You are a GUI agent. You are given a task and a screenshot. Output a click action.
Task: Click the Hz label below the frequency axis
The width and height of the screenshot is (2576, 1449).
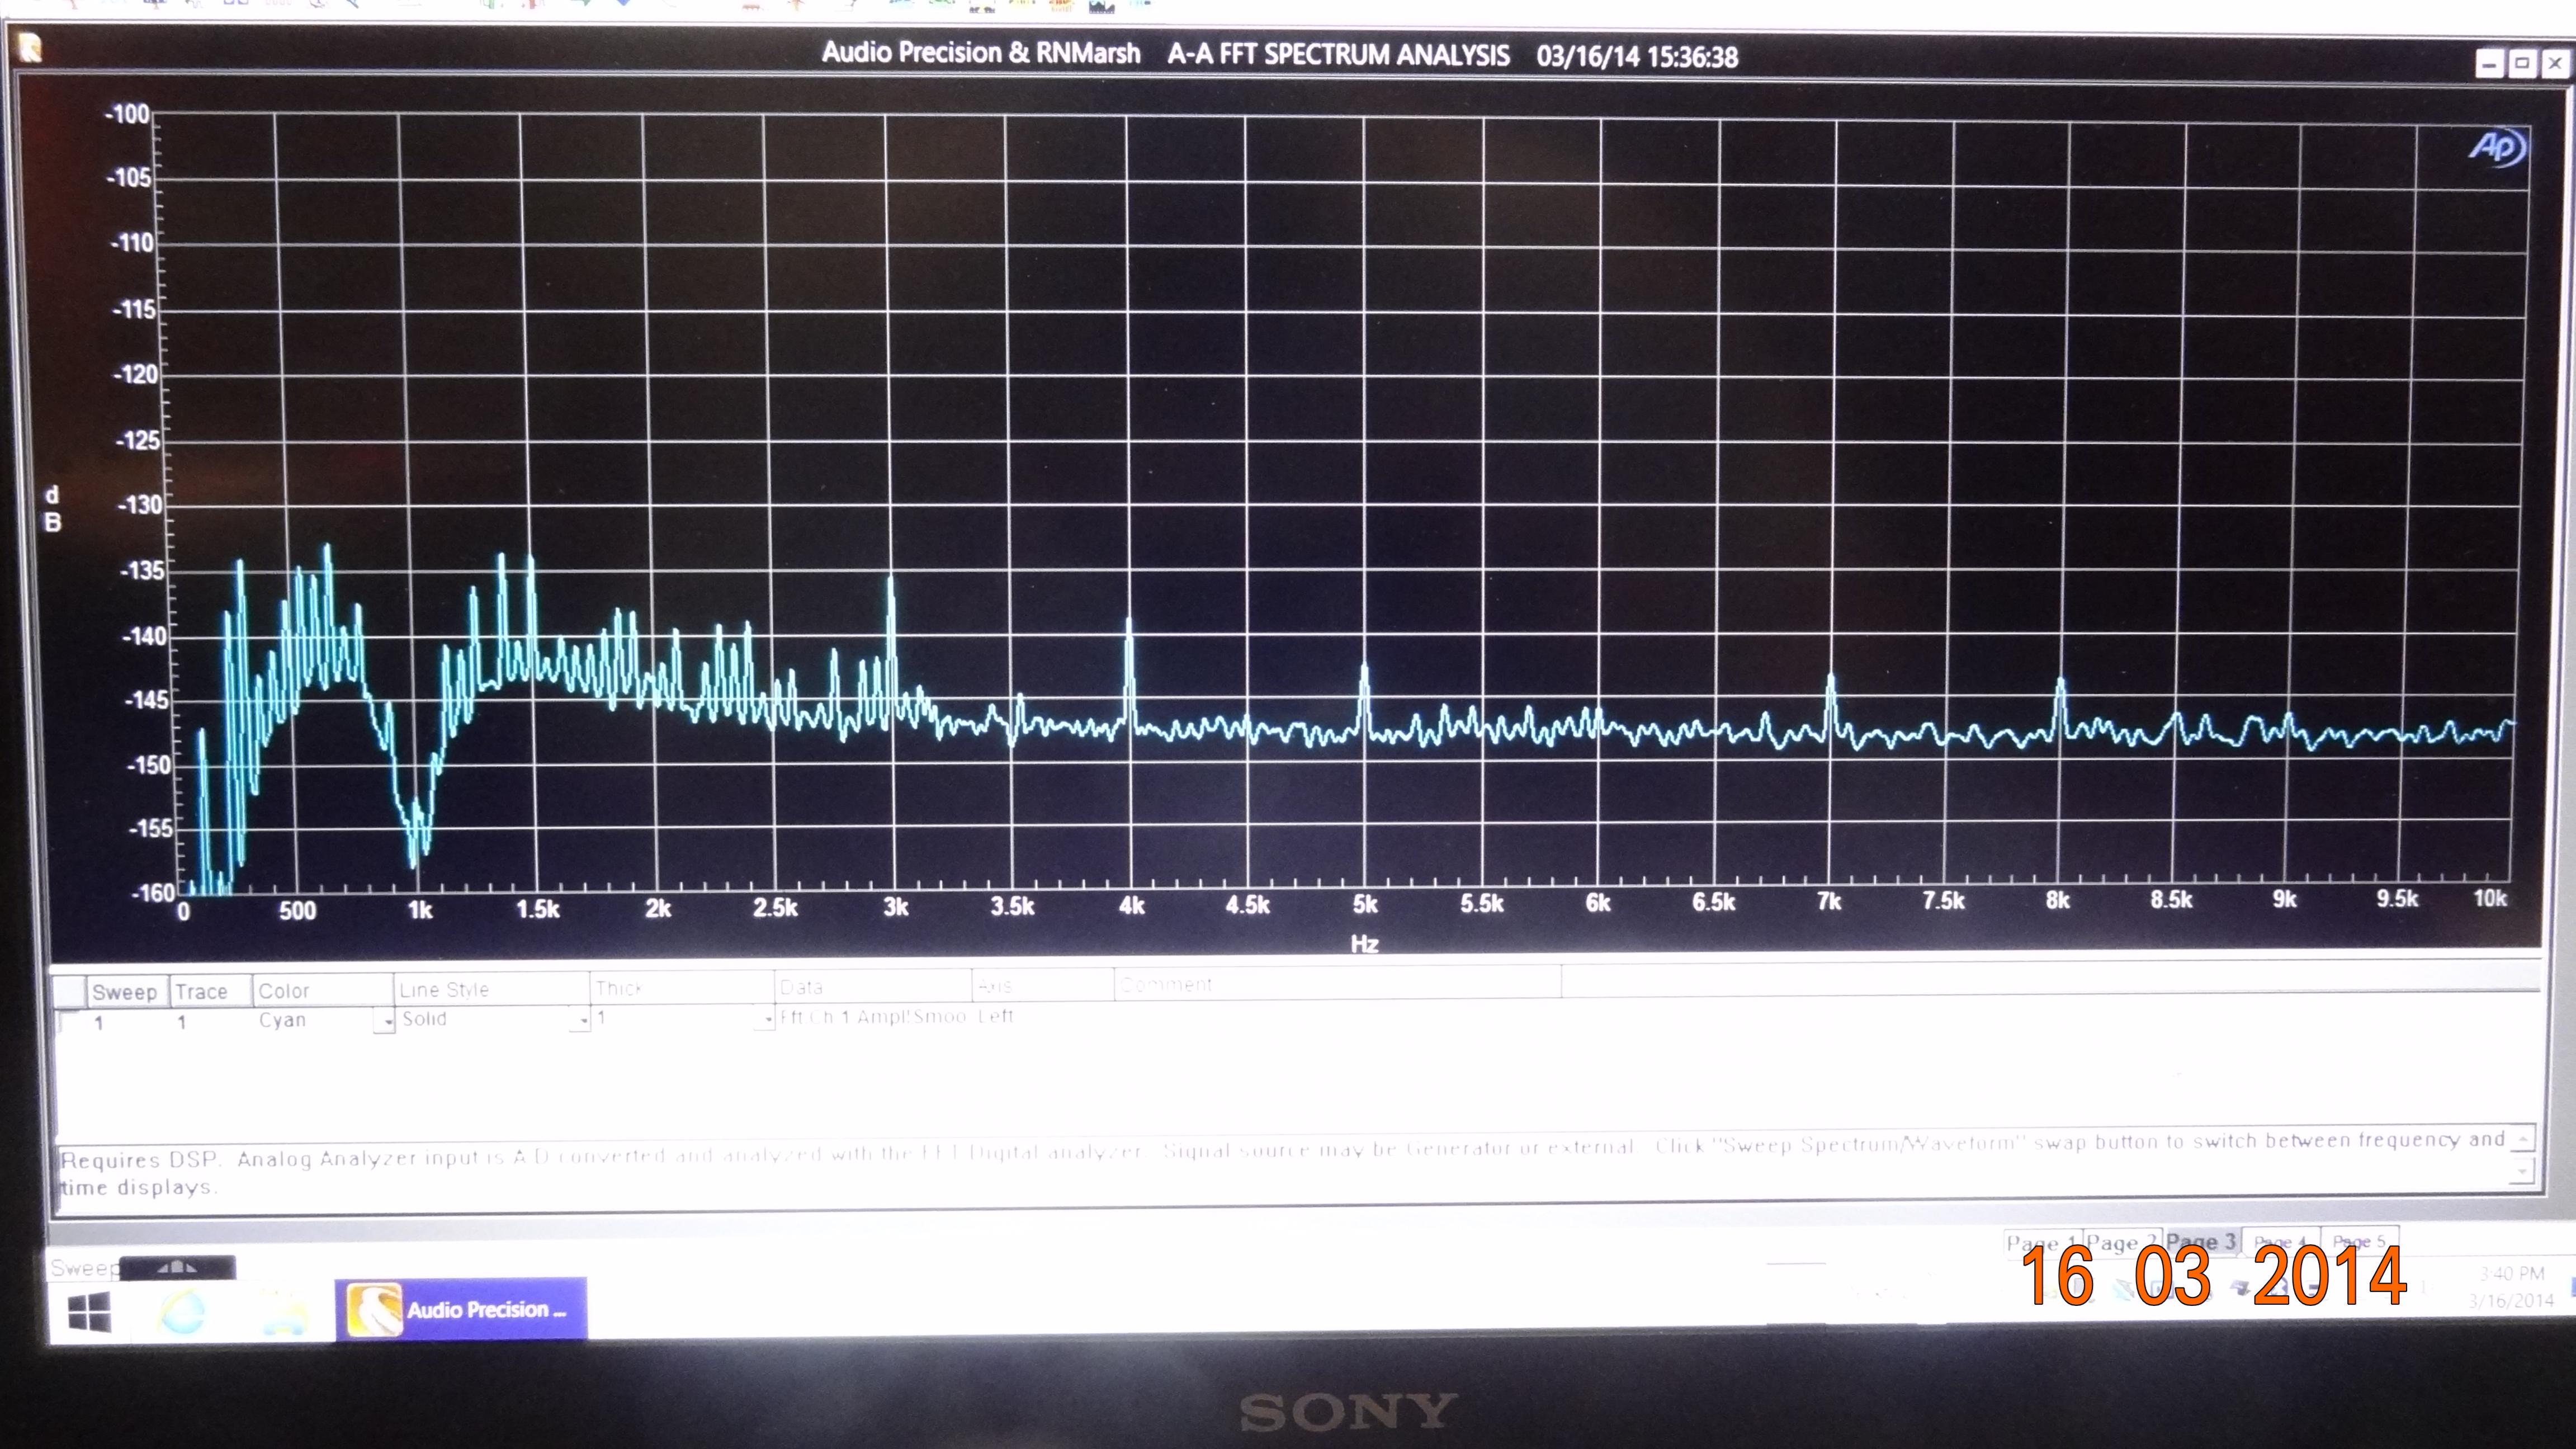1365,944
